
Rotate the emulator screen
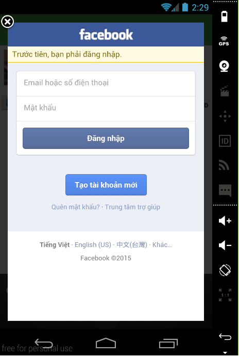coord(225,270)
